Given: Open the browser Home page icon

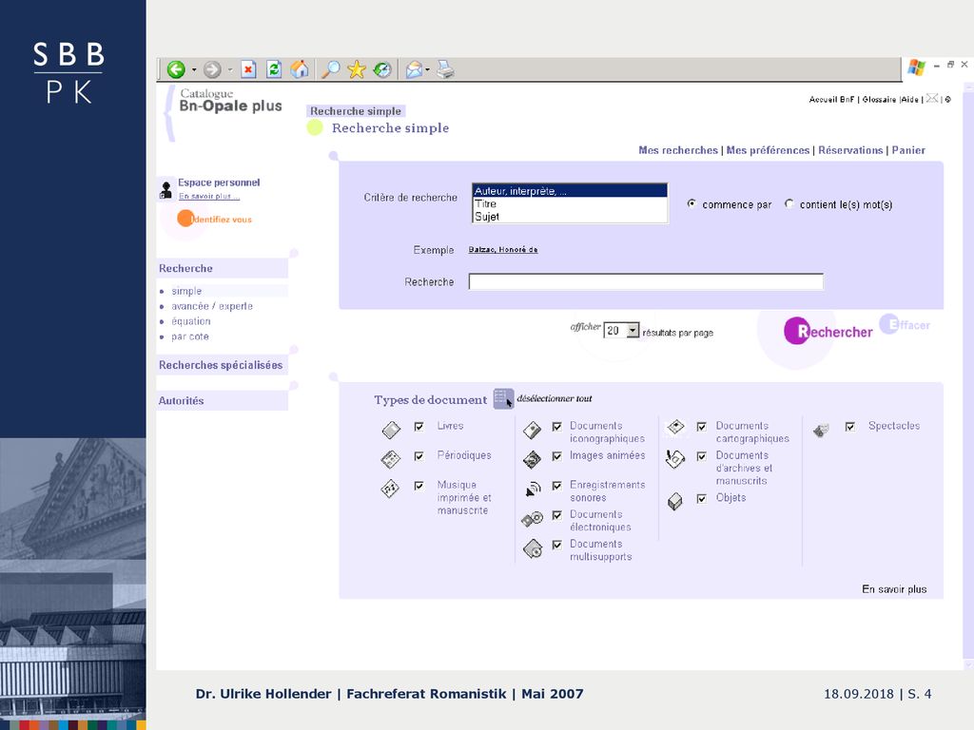Looking at the screenshot, I should [300, 69].
